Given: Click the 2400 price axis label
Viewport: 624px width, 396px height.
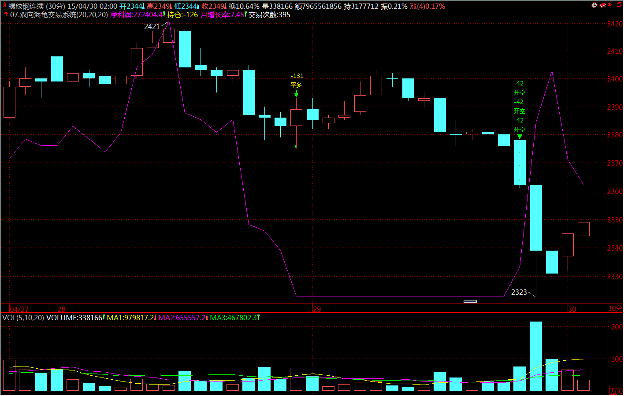Looking at the screenshot, I should tap(615, 79).
